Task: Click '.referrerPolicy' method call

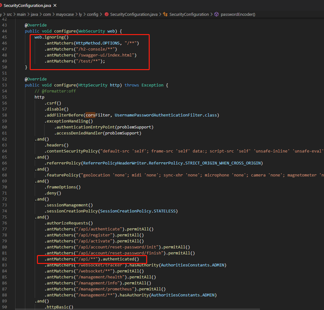Action: pos(63,163)
